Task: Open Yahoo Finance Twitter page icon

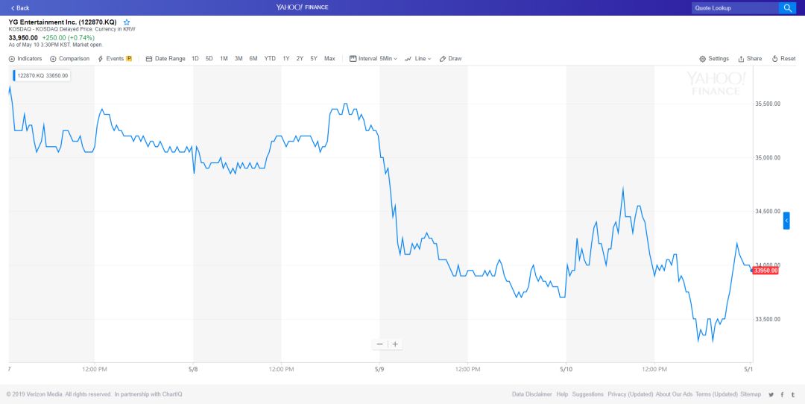Action: pos(771,394)
